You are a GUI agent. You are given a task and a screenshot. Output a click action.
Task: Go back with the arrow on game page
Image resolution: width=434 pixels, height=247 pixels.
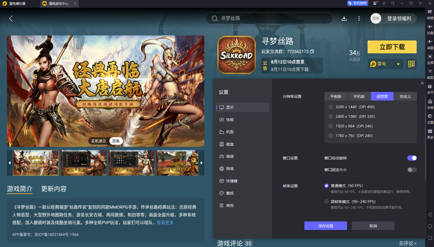tap(11, 18)
